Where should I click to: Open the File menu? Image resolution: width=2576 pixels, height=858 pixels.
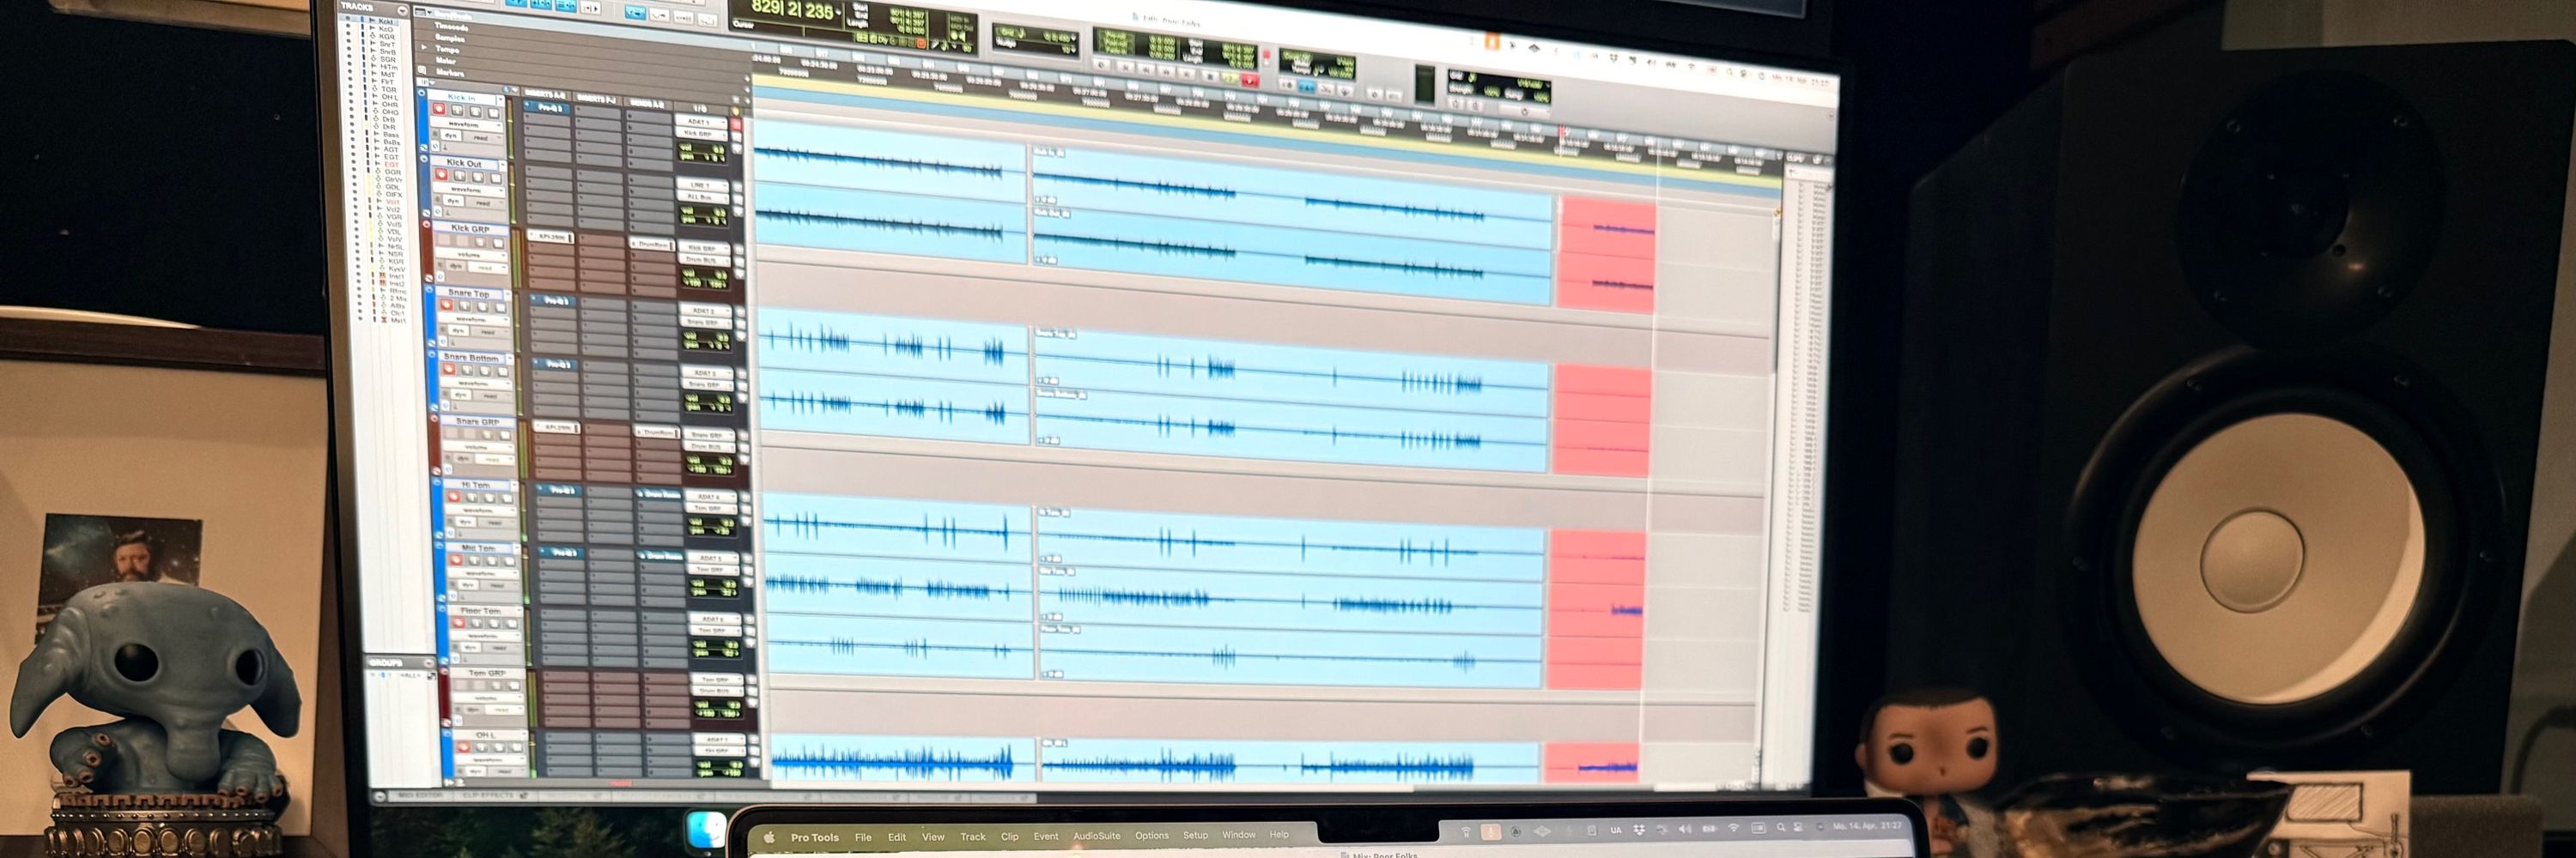coord(863,837)
